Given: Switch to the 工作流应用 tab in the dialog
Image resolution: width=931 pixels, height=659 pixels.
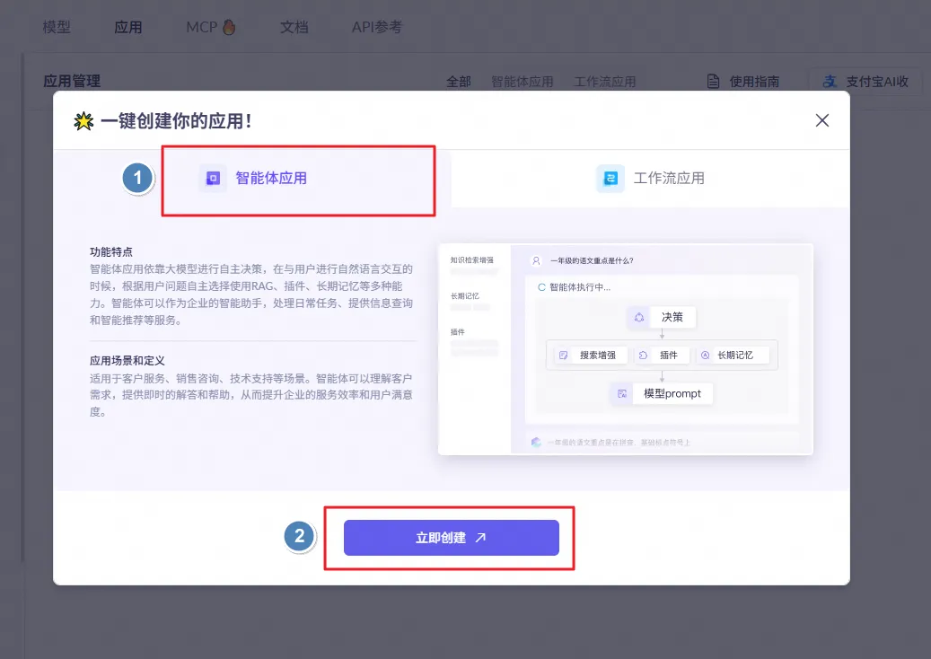Looking at the screenshot, I should [650, 178].
